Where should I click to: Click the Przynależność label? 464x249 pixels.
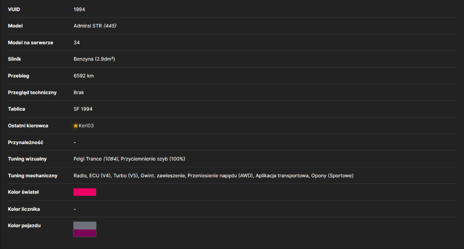click(26, 142)
